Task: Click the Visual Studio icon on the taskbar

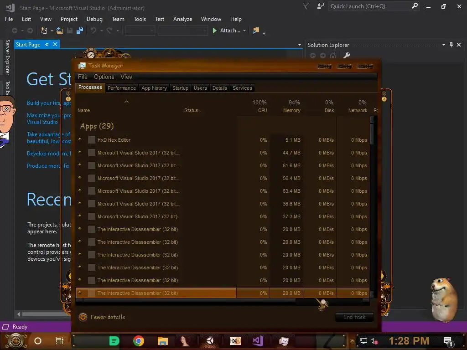Action: (258, 341)
